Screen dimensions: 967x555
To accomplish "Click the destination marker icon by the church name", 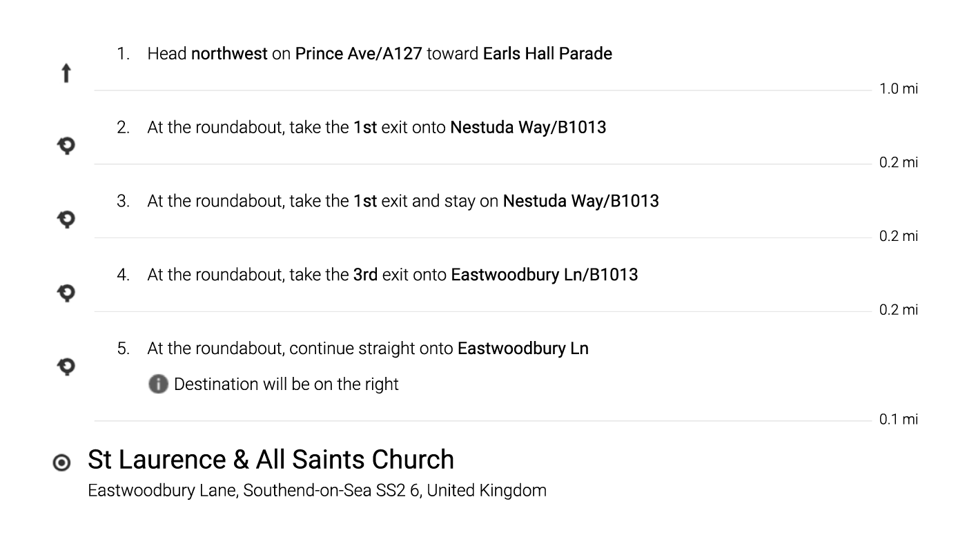I will [x=61, y=463].
